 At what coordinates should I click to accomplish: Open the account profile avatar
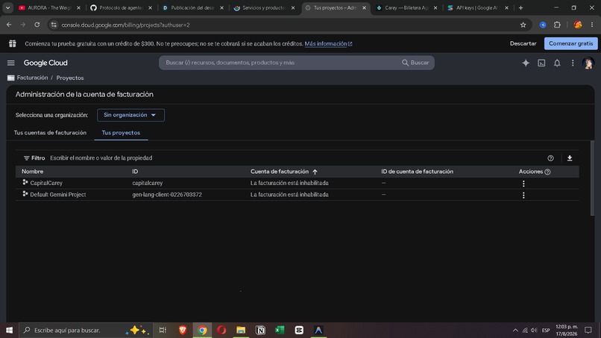click(588, 63)
